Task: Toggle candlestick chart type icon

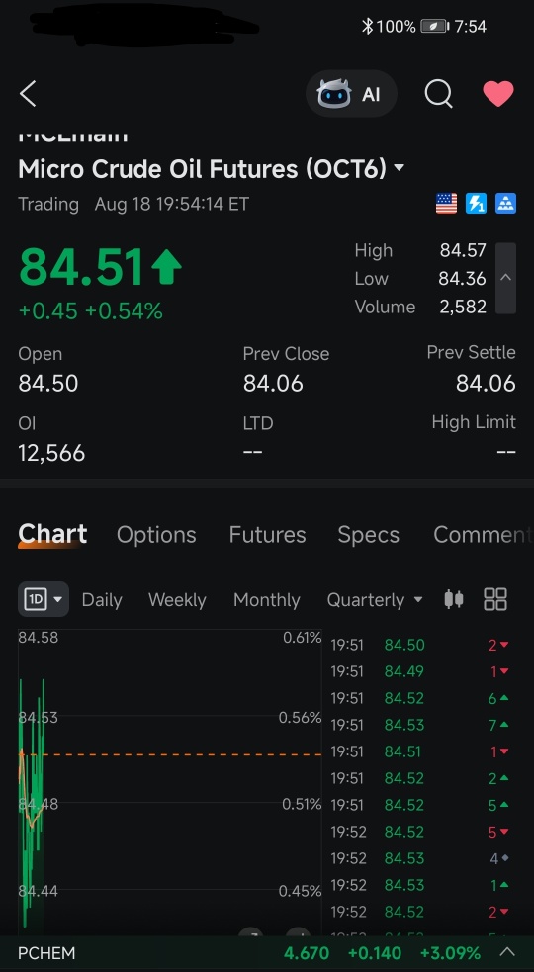Action: (454, 599)
